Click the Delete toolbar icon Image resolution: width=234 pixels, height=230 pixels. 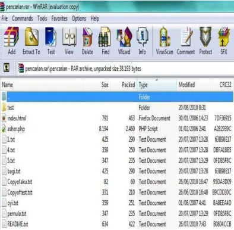[x=87, y=37]
